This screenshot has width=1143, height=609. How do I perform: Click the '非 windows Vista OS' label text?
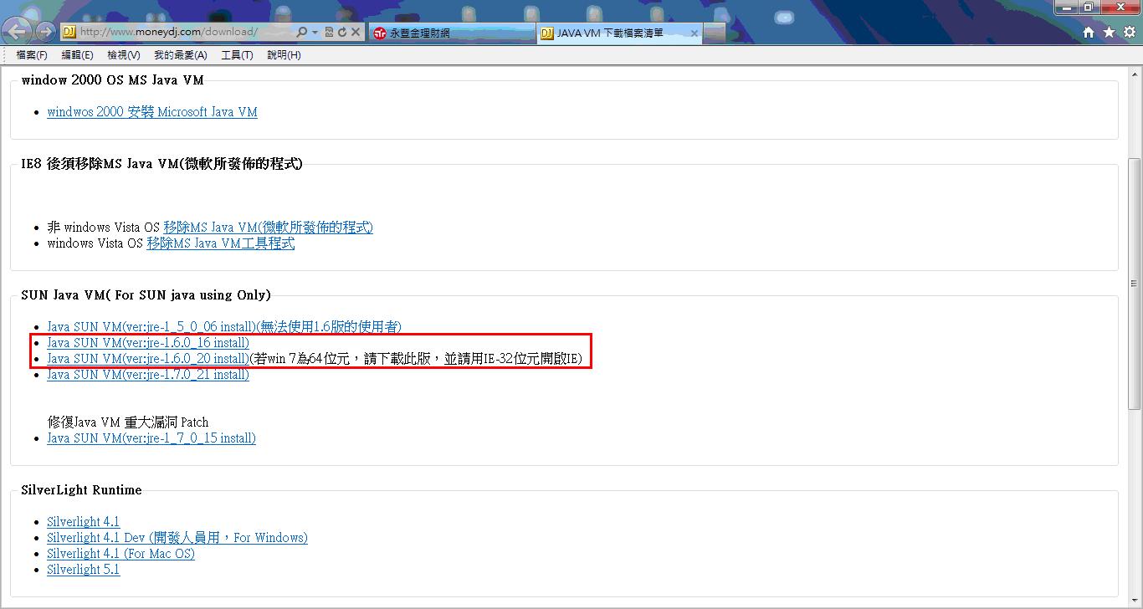103,228
